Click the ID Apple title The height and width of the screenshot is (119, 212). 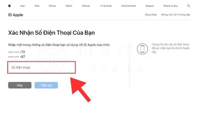click(x=16, y=15)
